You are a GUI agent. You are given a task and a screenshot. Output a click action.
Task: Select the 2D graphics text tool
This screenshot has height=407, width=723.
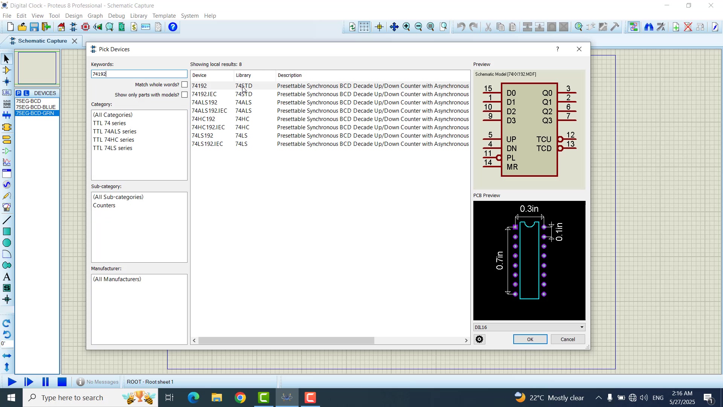click(x=6, y=277)
